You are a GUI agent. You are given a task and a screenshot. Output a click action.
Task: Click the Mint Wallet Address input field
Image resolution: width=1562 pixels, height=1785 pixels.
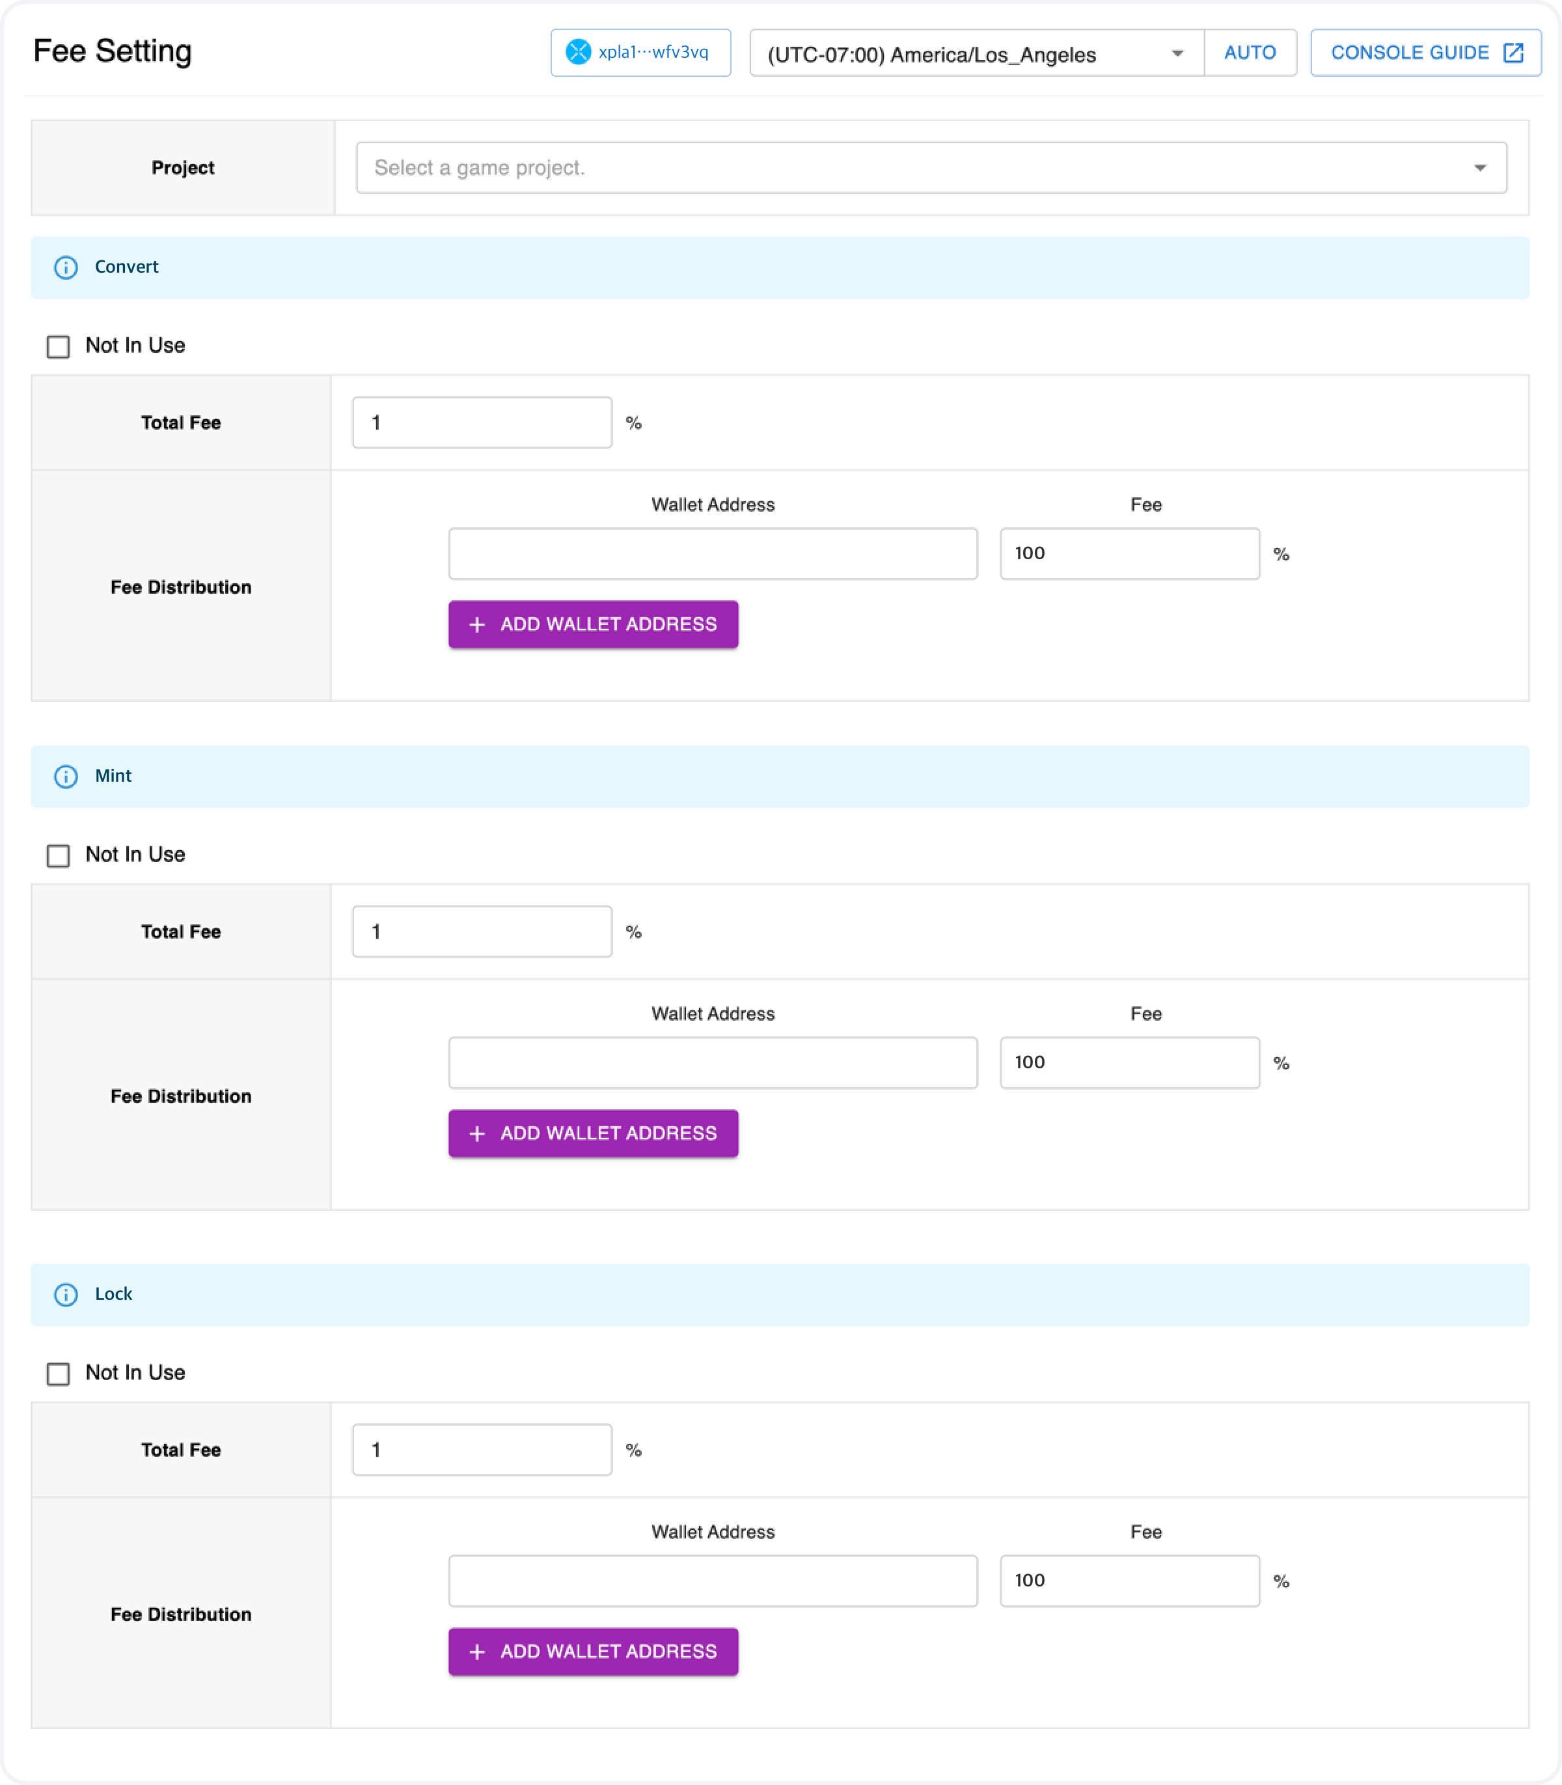tap(712, 1062)
